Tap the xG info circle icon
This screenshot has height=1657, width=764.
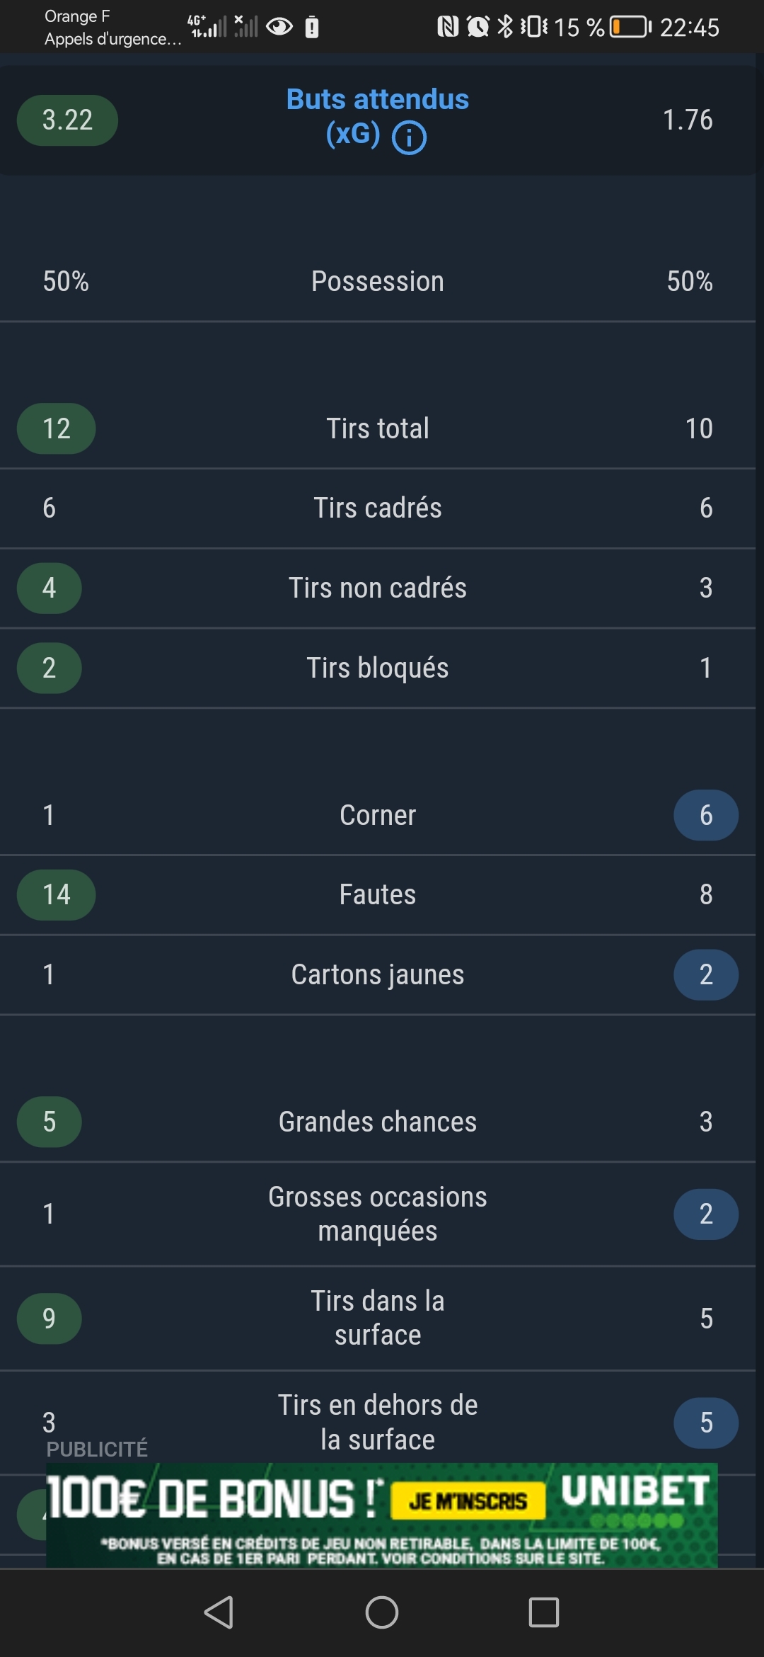coord(409,137)
